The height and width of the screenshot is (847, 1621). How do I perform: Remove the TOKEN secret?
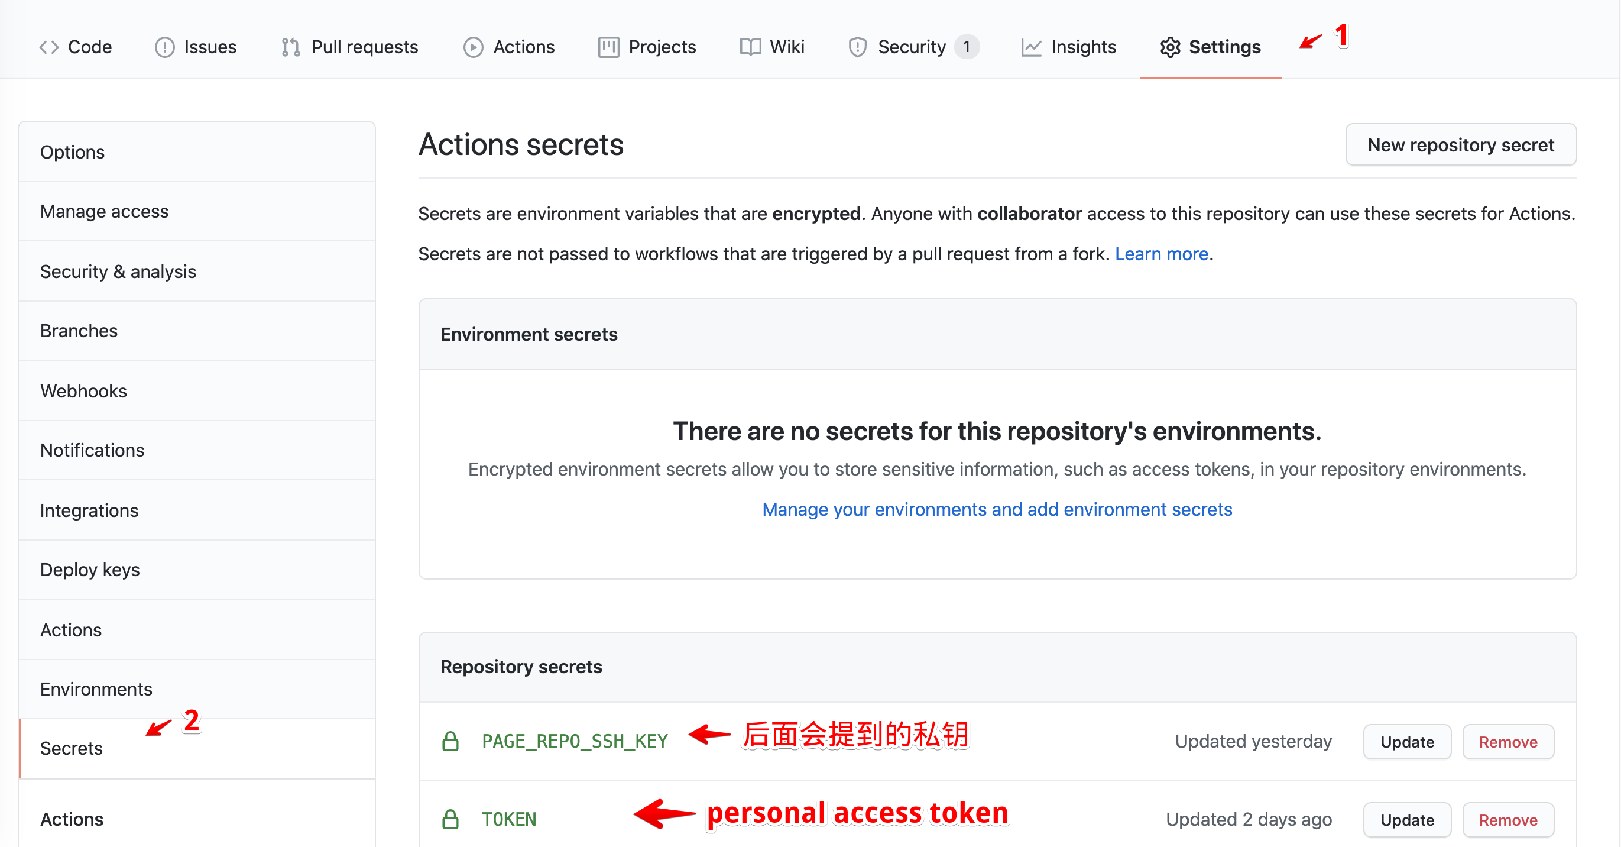coord(1507,820)
